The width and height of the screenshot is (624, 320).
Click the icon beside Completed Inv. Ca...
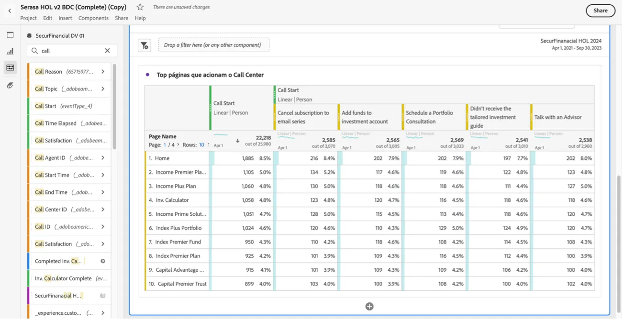pyautogui.click(x=103, y=262)
